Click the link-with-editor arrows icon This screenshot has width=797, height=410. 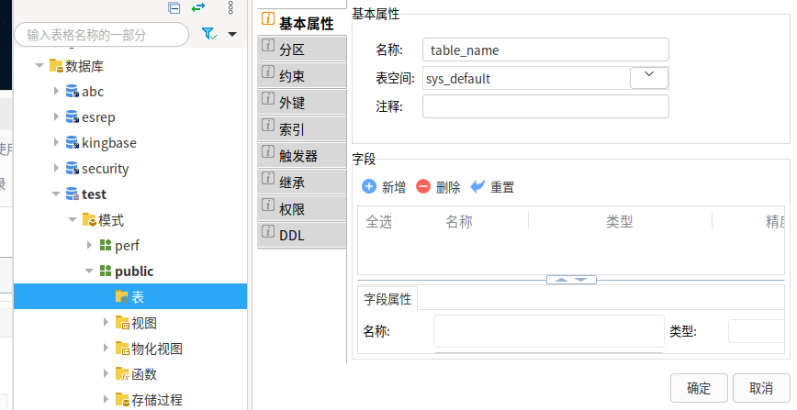pyautogui.click(x=198, y=8)
